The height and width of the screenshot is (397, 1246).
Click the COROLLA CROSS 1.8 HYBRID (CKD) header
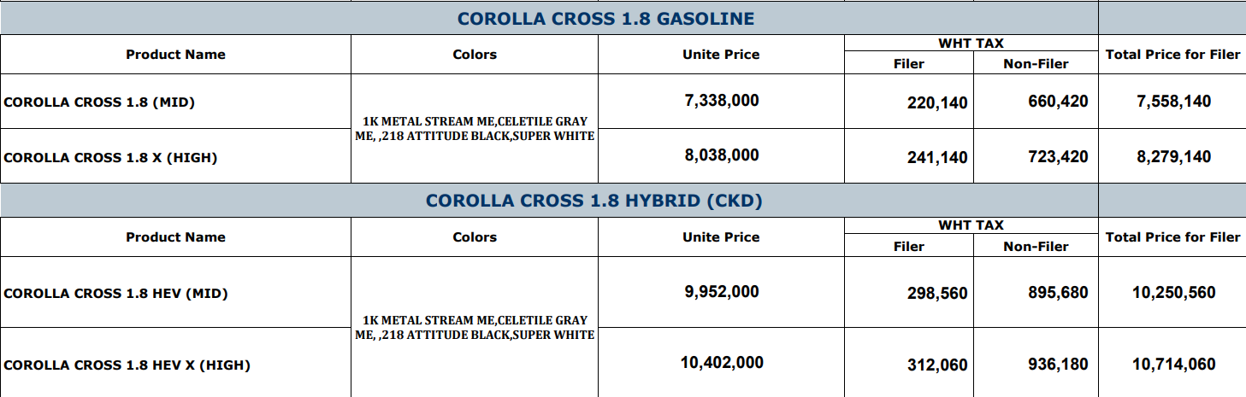click(x=593, y=201)
